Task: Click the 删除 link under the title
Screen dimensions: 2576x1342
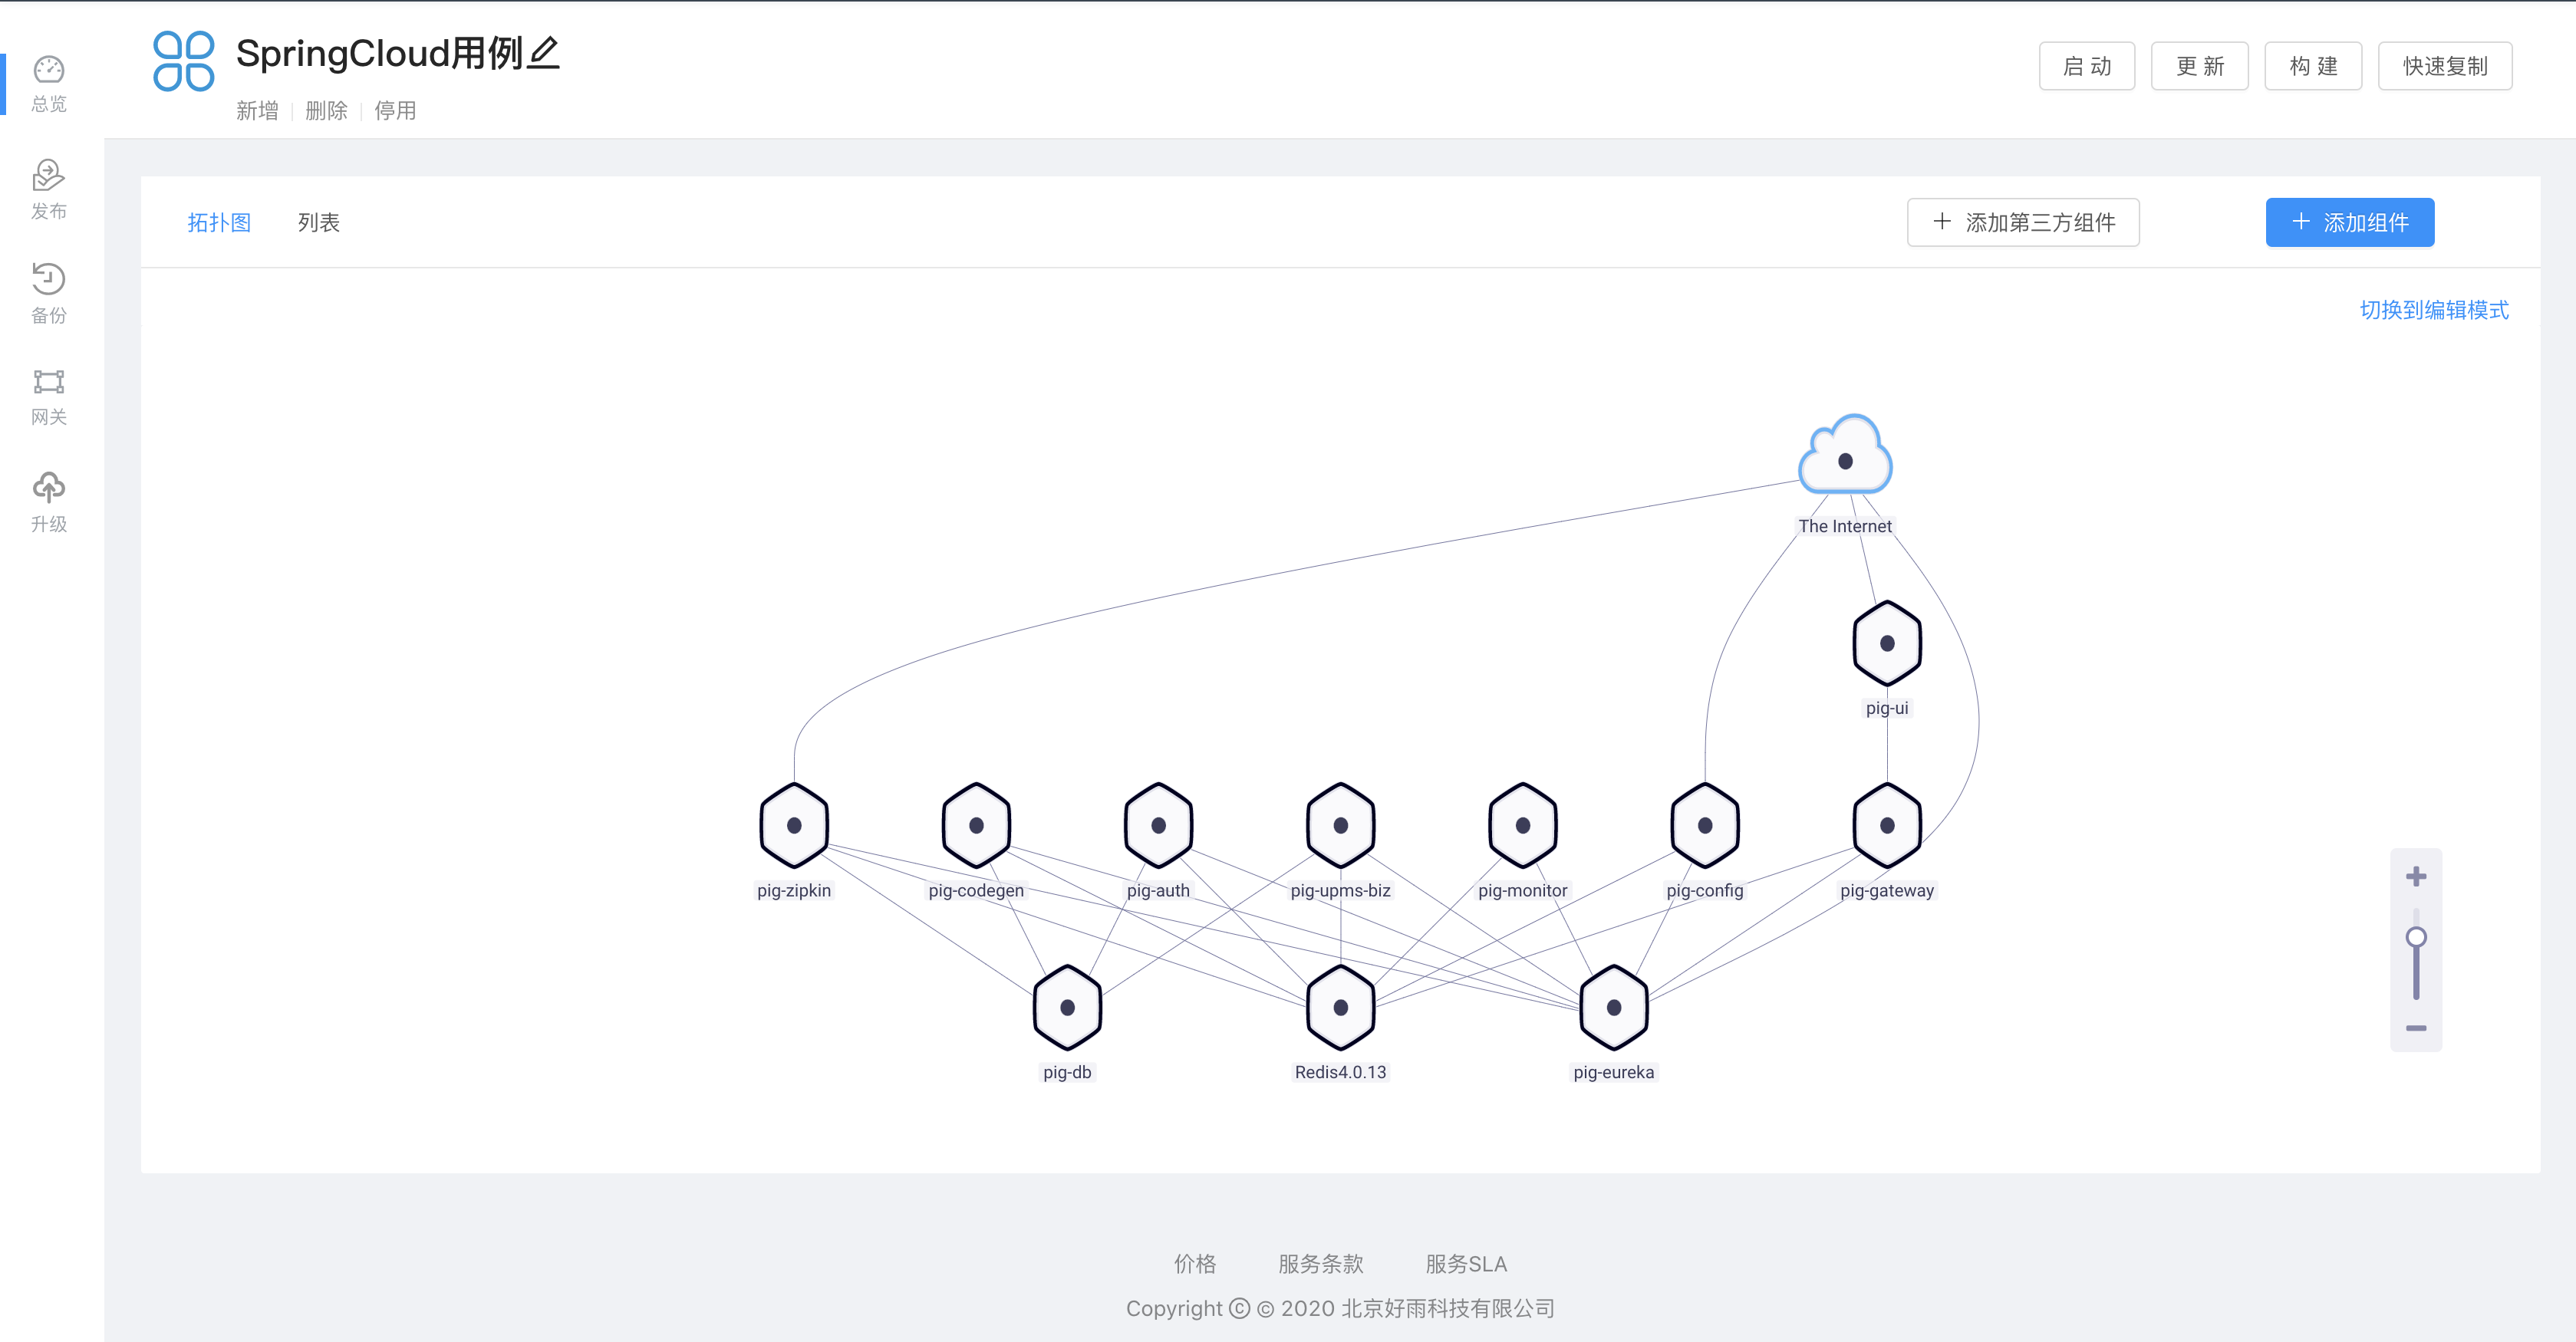Action: coord(326,111)
